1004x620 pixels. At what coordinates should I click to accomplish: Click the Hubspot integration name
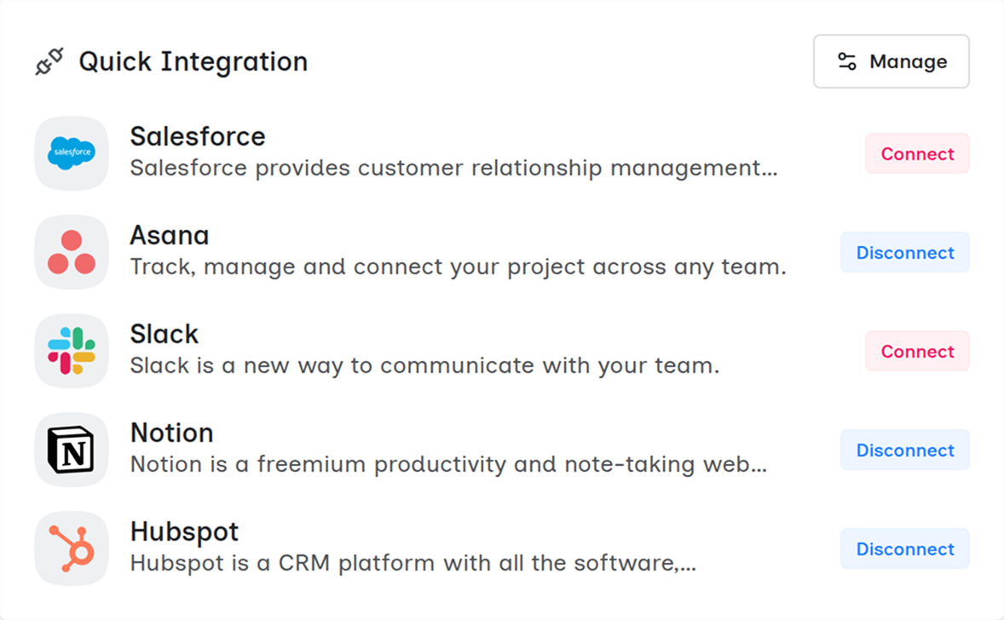coord(184,531)
